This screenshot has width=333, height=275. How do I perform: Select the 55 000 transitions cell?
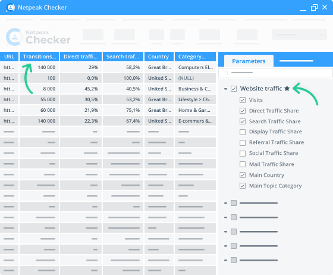[x=39, y=99]
